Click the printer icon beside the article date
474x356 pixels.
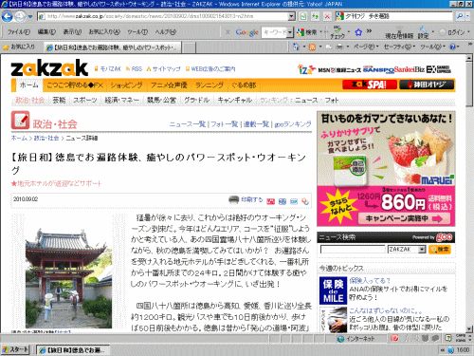click(x=233, y=200)
